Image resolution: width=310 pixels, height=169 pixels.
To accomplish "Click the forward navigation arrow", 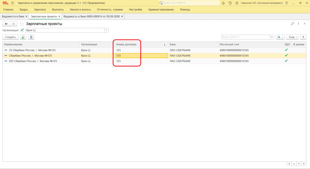I will tap(13, 24).
